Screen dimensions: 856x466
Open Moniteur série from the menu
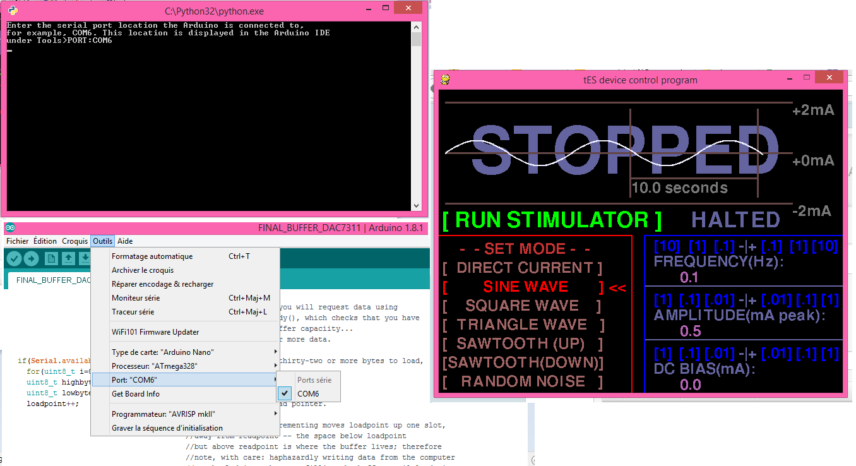[185, 298]
